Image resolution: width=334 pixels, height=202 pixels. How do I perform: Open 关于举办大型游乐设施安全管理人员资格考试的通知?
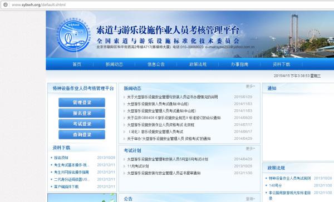pos(169,139)
